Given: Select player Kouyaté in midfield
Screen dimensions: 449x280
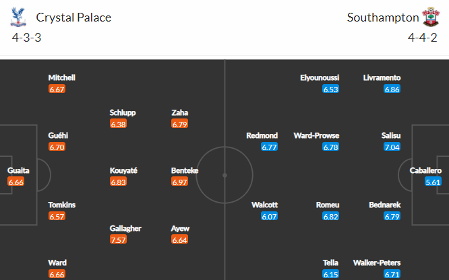Looking at the screenshot, I should point(123,170).
